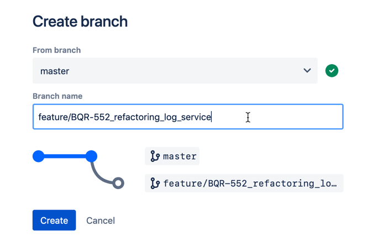Click the branch icon beside feature/BQR-552 tag
This screenshot has height=252, width=378.
155,183
